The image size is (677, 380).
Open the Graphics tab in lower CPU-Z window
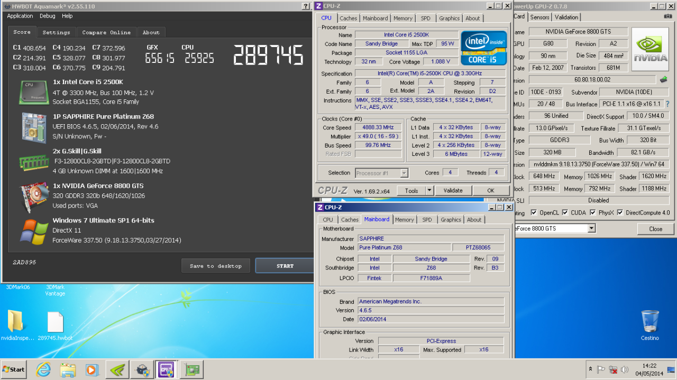[x=451, y=220]
